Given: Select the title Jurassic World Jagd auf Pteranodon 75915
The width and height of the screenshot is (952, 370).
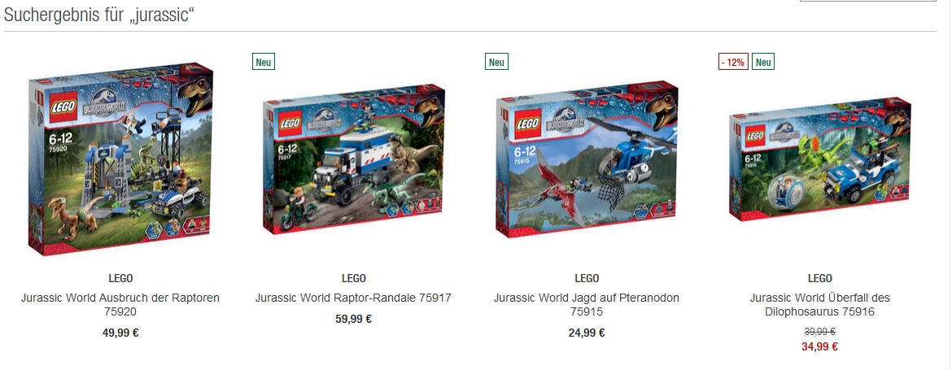Looking at the screenshot, I should point(587,305).
